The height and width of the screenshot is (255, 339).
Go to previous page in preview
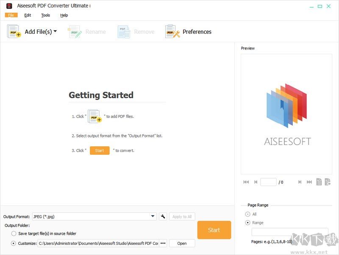(256, 182)
